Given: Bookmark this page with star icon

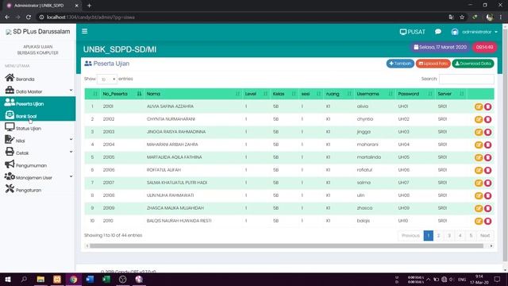Looking at the screenshot, I should click(x=462, y=17).
